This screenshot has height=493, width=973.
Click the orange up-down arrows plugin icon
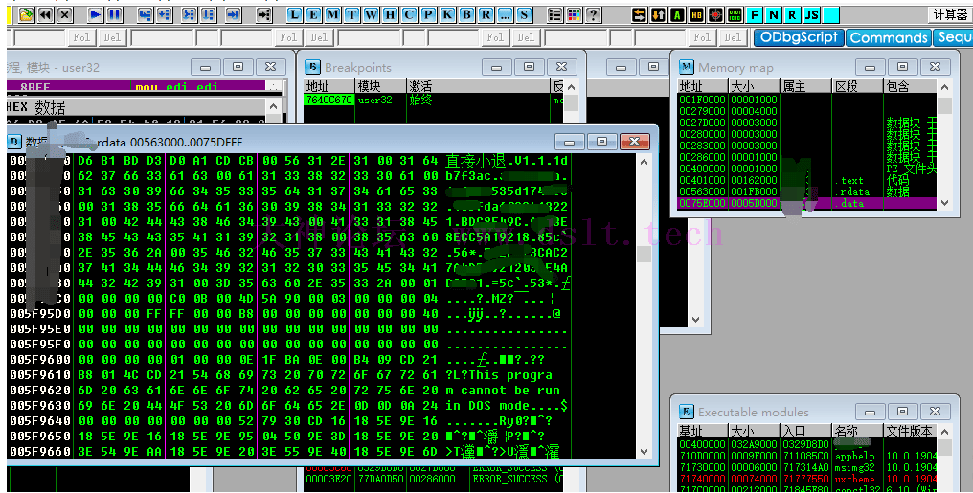658,14
